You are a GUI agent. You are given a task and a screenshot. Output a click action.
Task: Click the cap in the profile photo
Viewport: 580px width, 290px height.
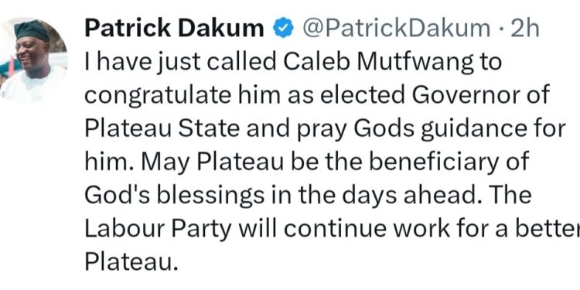coord(32,30)
